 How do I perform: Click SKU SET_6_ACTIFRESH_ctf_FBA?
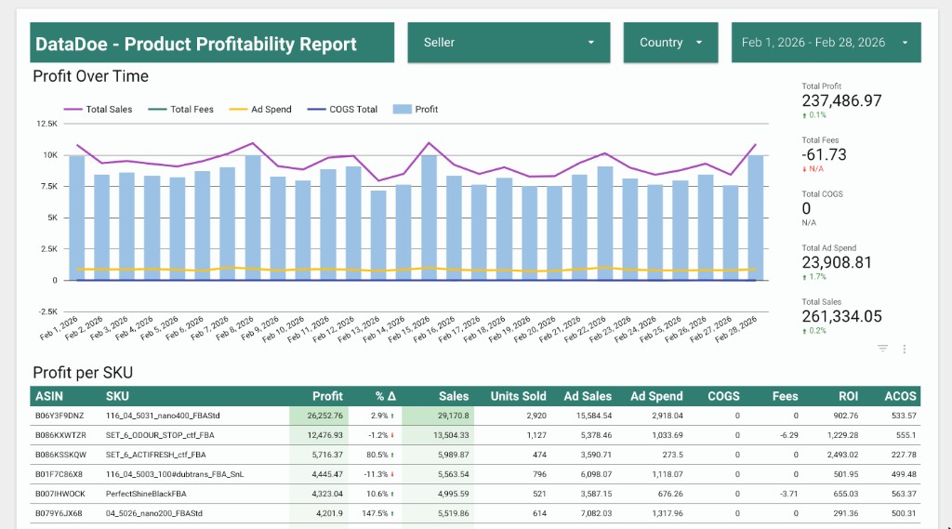pyautogui.click(x=155, y=455)
